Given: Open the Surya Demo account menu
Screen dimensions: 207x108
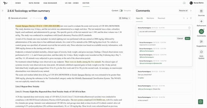Looking at the screenshot, I should (197, 3).
